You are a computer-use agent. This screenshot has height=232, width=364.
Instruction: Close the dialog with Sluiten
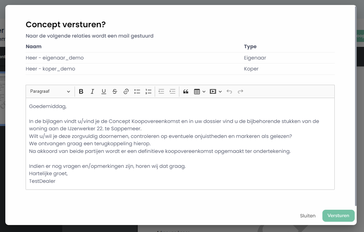(x=307, y=216)
